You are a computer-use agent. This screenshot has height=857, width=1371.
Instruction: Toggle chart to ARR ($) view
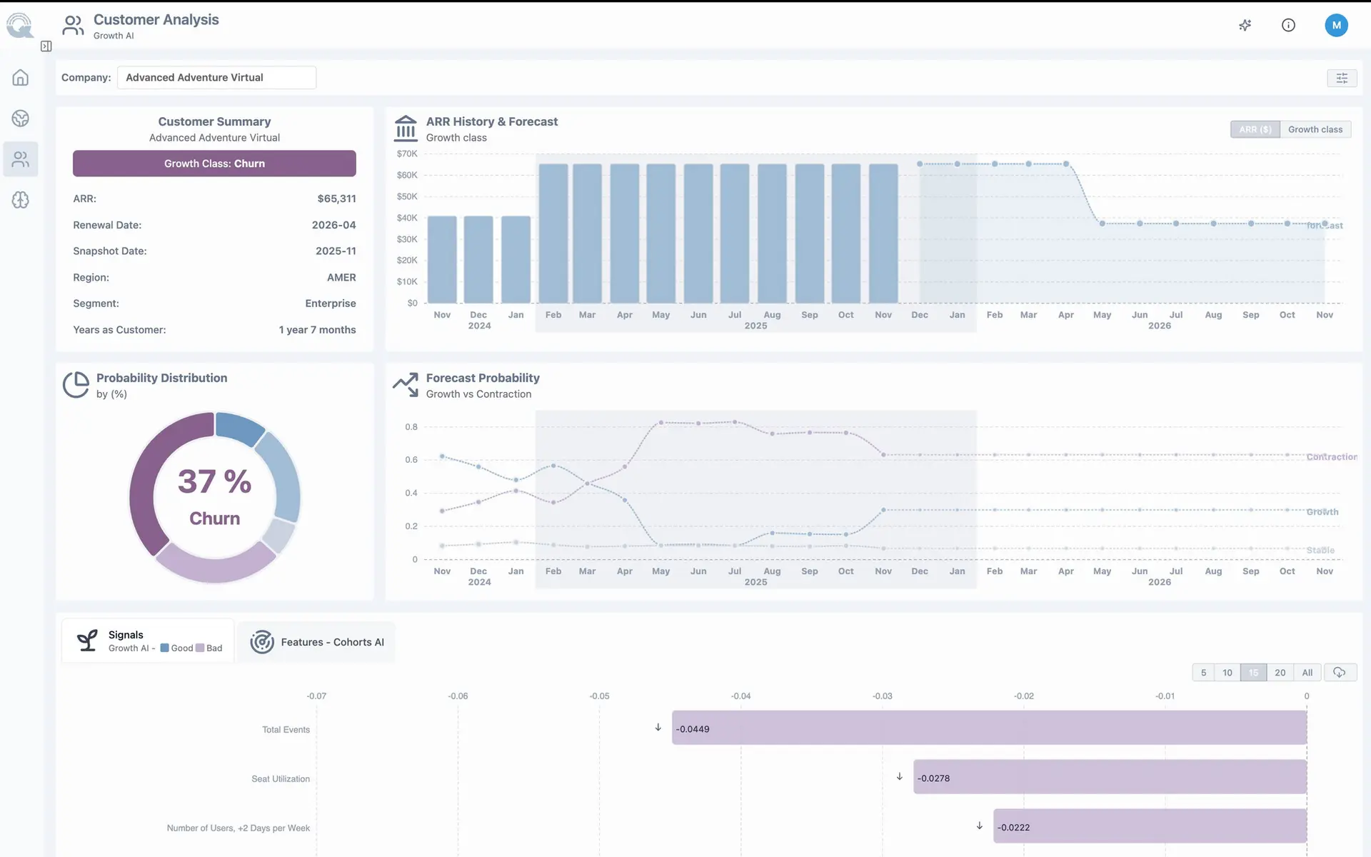tap(1255, 129)
